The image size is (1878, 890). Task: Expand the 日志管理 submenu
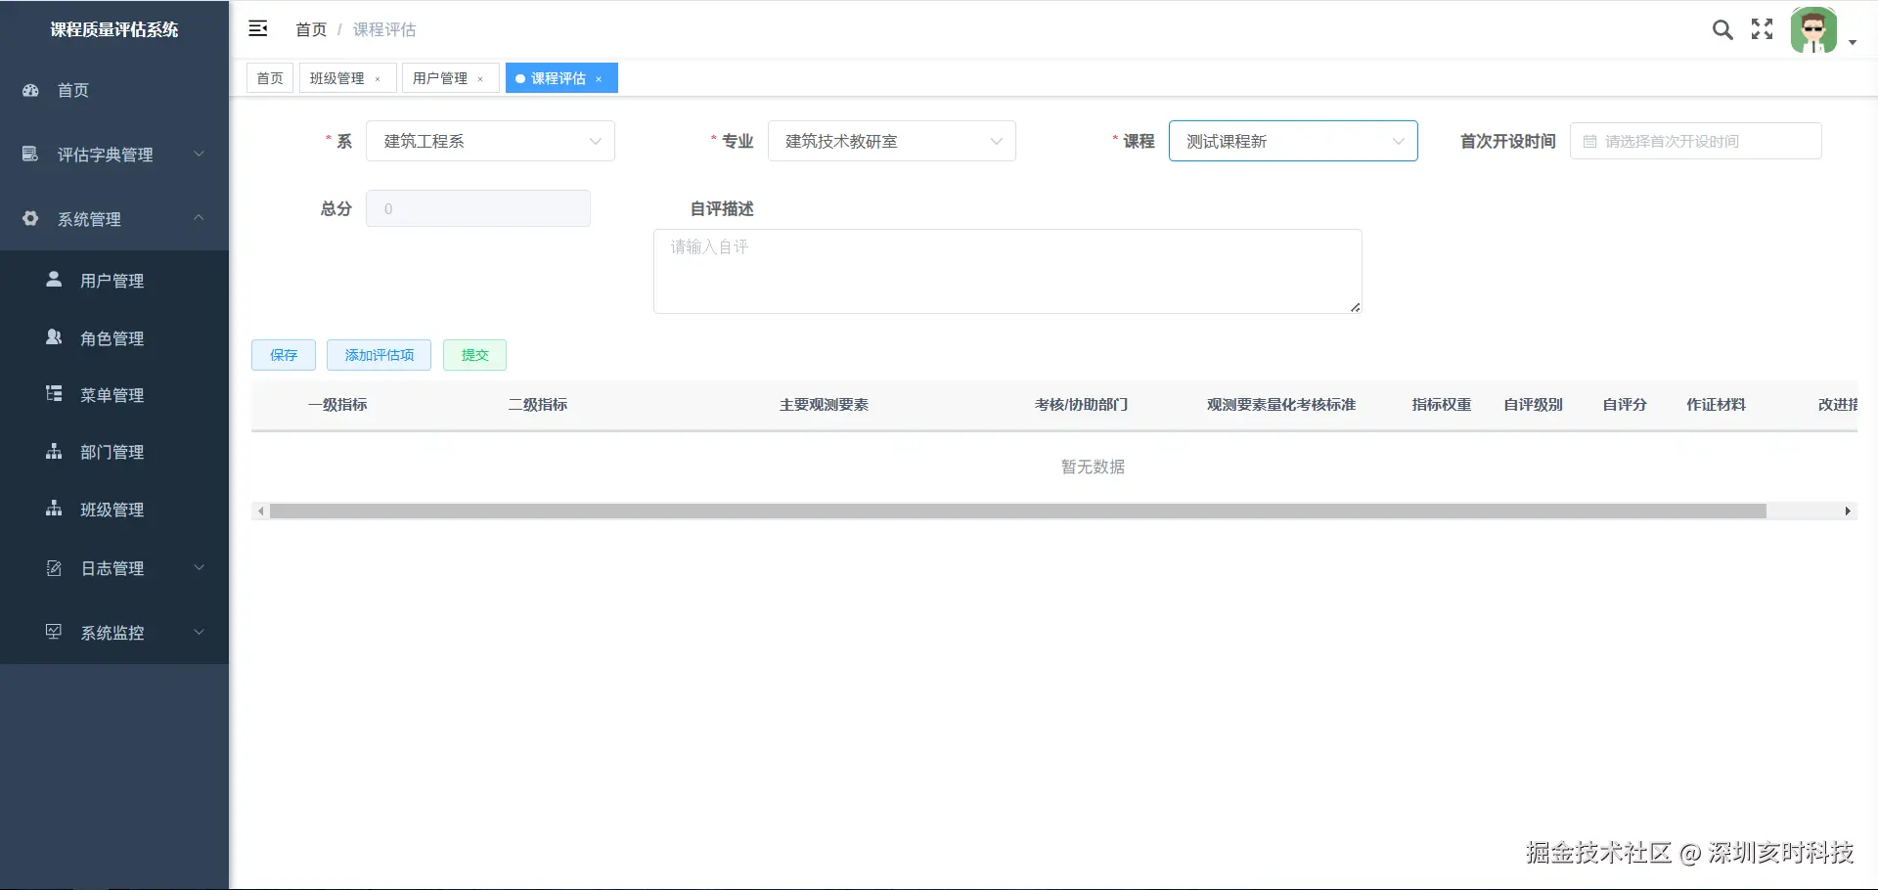coord(199,567)
